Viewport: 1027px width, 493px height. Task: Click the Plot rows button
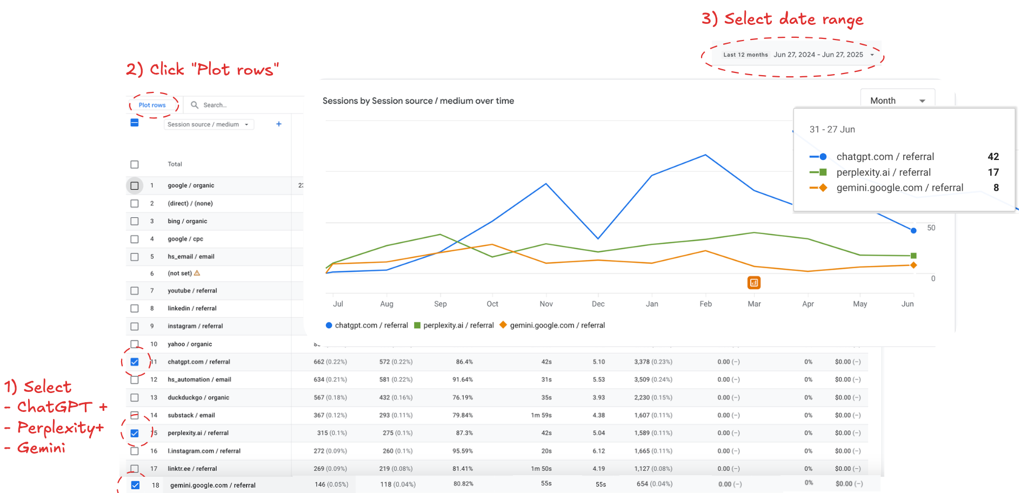pos(152,105)
